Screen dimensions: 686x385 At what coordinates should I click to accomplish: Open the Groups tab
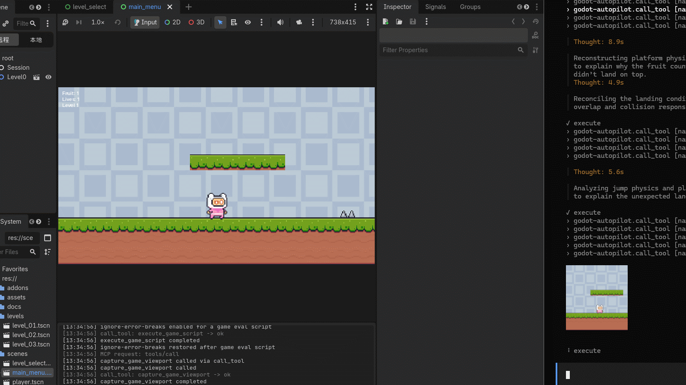(x=470, y=7)
